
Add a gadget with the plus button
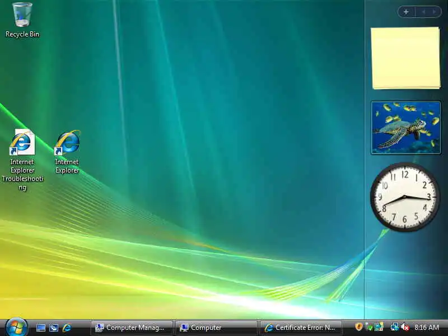click(x=406, y=12)
